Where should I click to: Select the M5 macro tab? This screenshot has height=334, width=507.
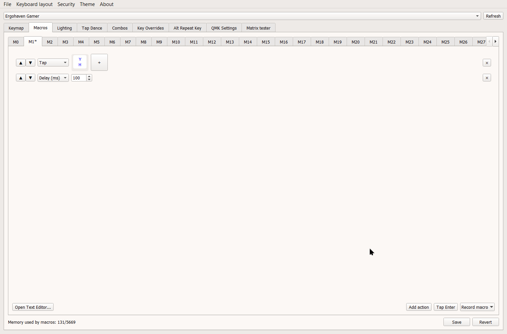click(x=96, y=42)
